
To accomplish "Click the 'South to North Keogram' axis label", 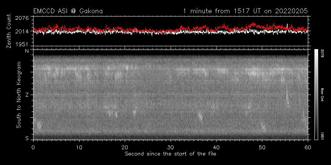I will click(19, 95).
